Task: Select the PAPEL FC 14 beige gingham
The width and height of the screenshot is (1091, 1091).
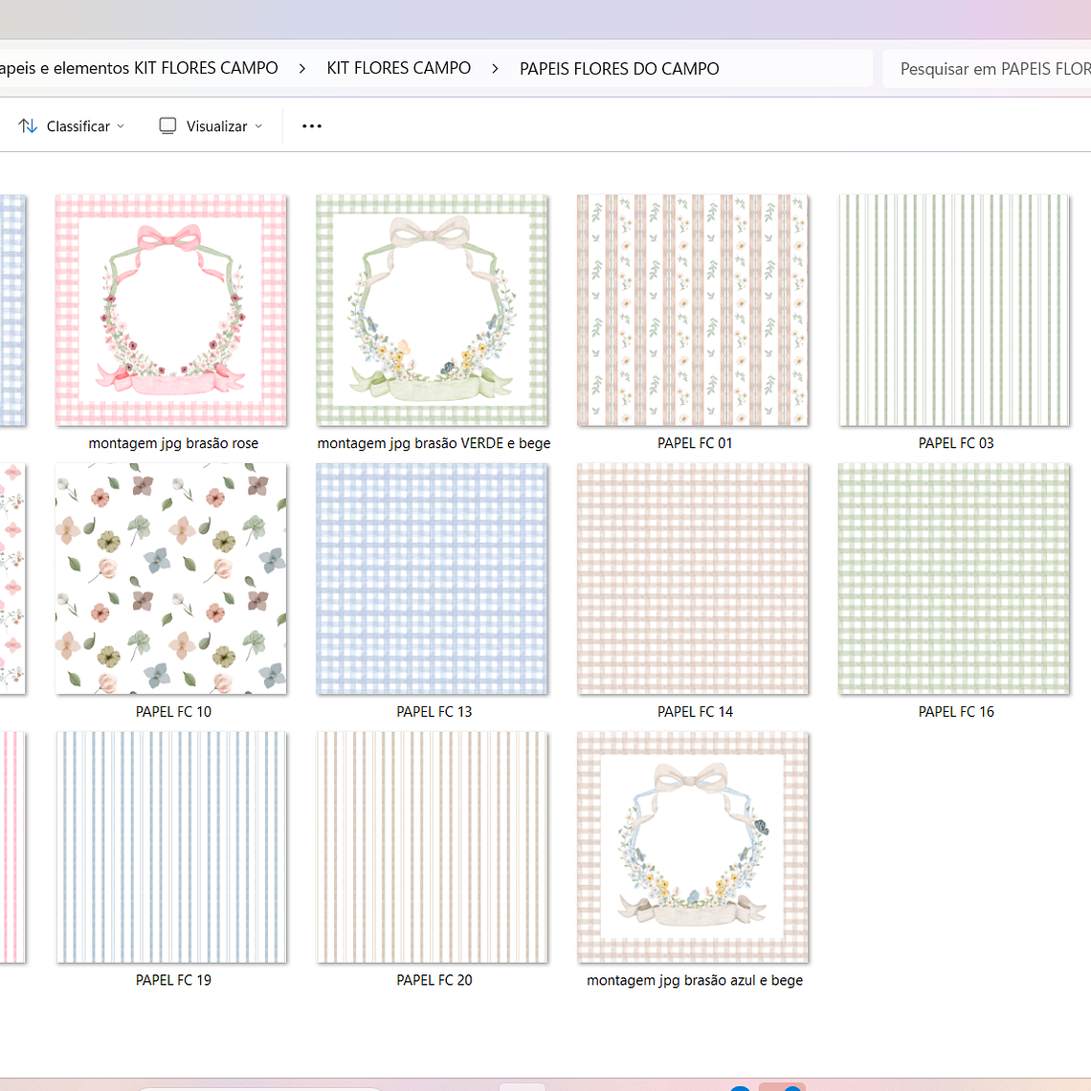Action: 693,579
